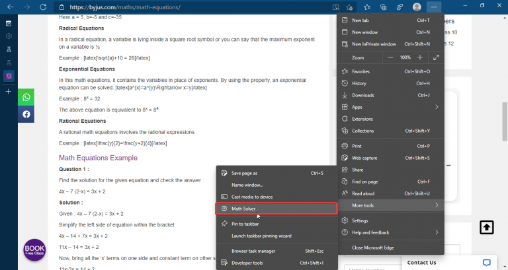Launch Math Solver from submenu
508x270 pixels.
tap(276, 209)
